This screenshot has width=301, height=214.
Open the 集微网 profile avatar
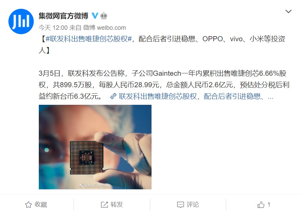click(x=21, y=21)
